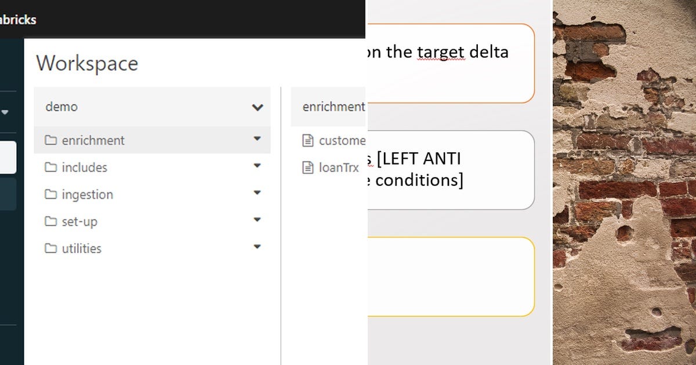Expand the ingestion folder options arrow
Image resolution: width=696 pixels, height=365 pixels.
(257, 193)
